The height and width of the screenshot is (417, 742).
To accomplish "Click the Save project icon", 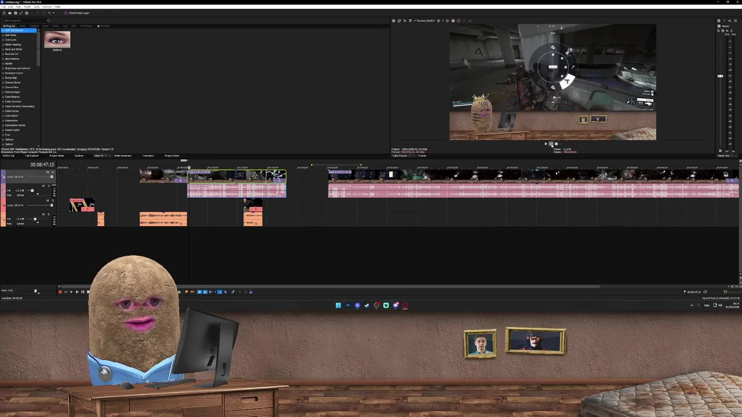I will pyautogui.click(x=16, y=13).
